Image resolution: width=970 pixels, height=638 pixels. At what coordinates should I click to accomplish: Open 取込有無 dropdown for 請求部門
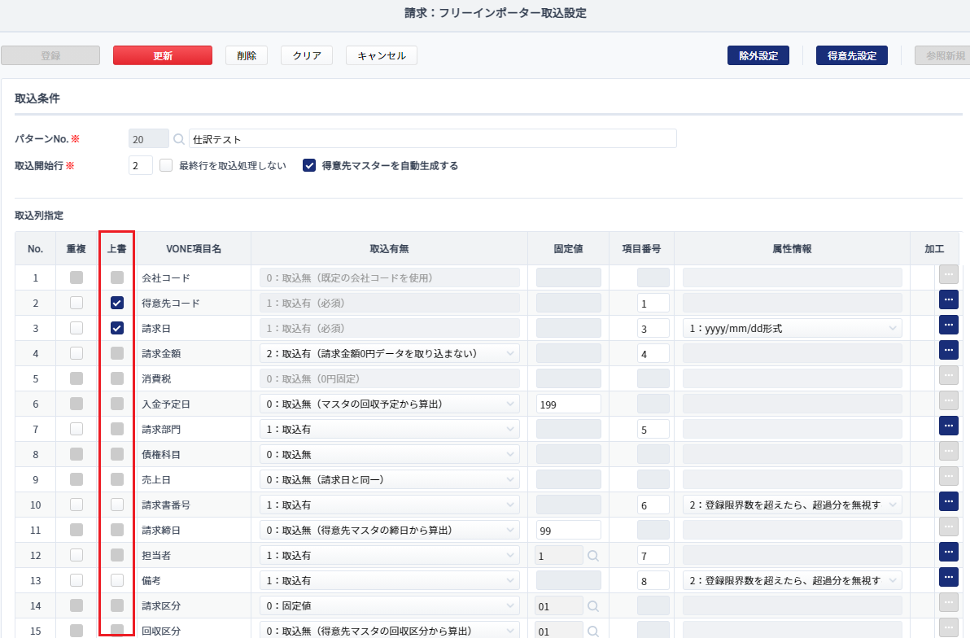[389, 429]
